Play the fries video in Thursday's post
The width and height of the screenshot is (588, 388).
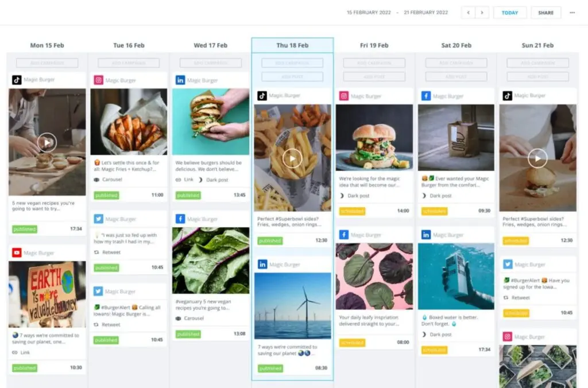292,158
